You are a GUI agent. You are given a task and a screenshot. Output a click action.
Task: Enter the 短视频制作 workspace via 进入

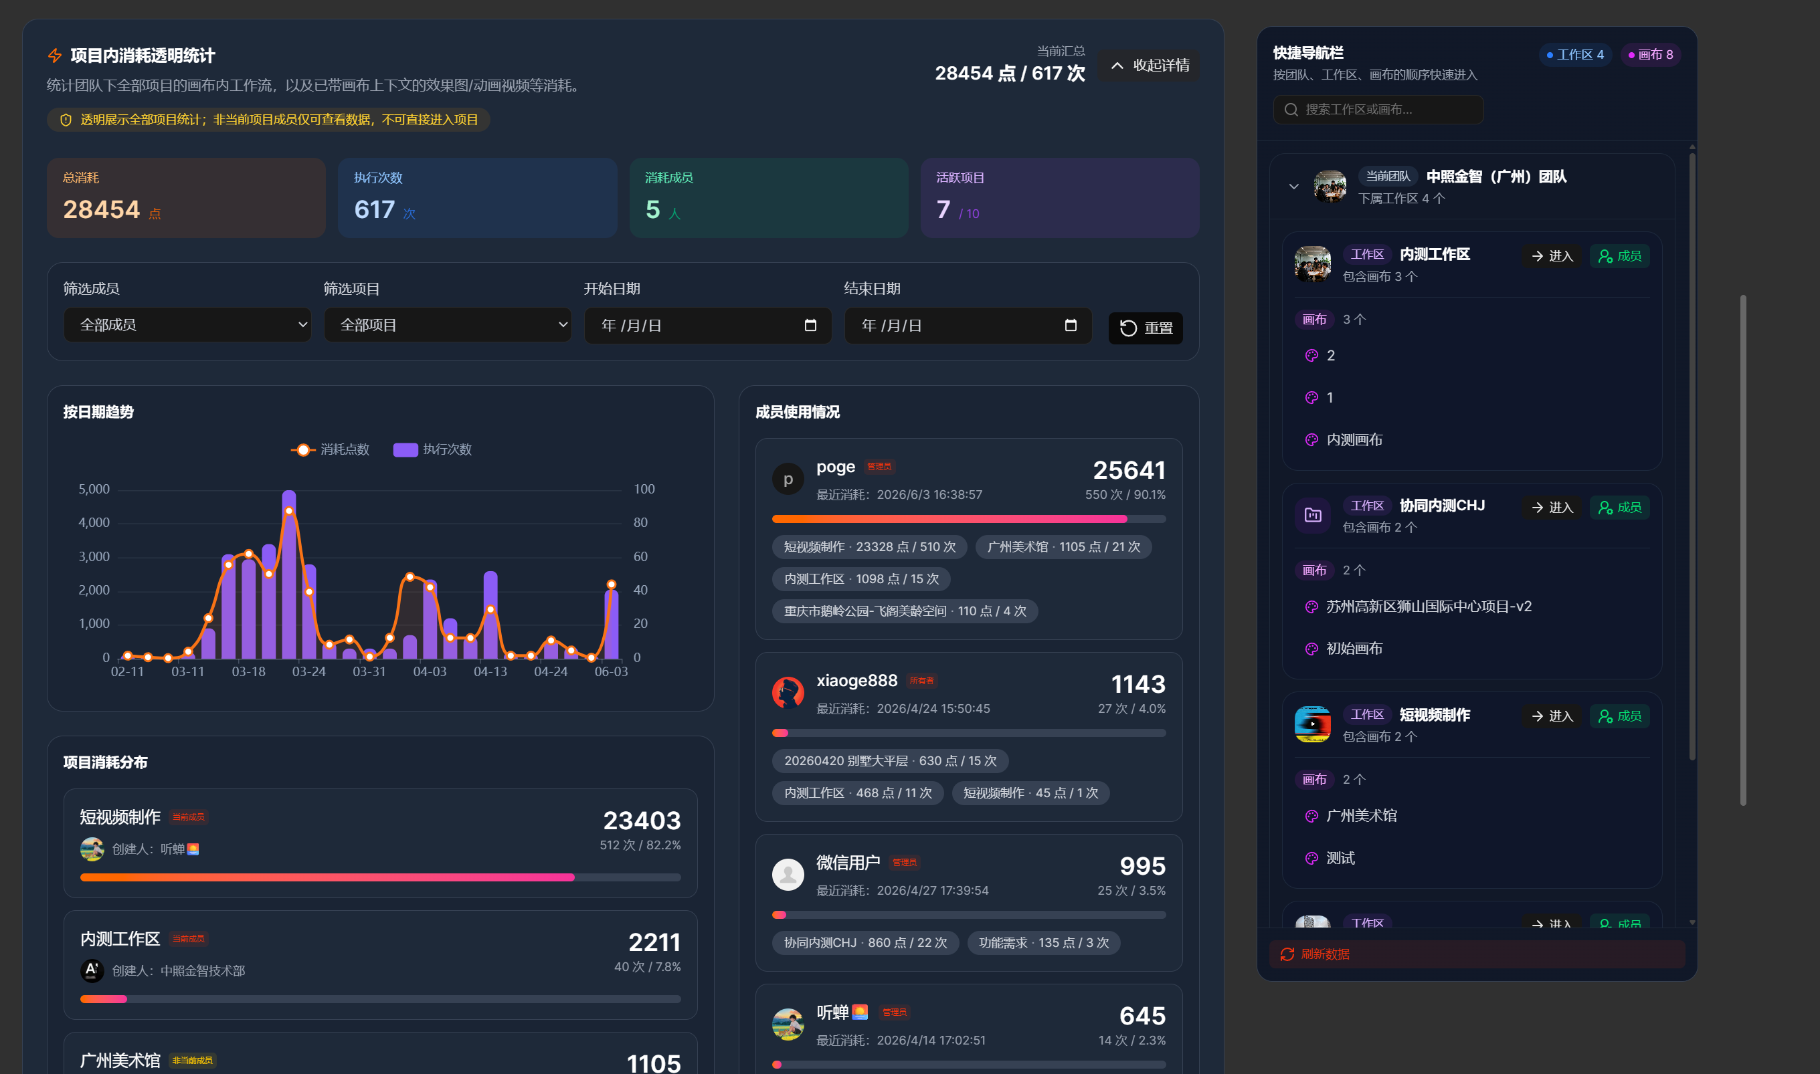click(1552, 716)
